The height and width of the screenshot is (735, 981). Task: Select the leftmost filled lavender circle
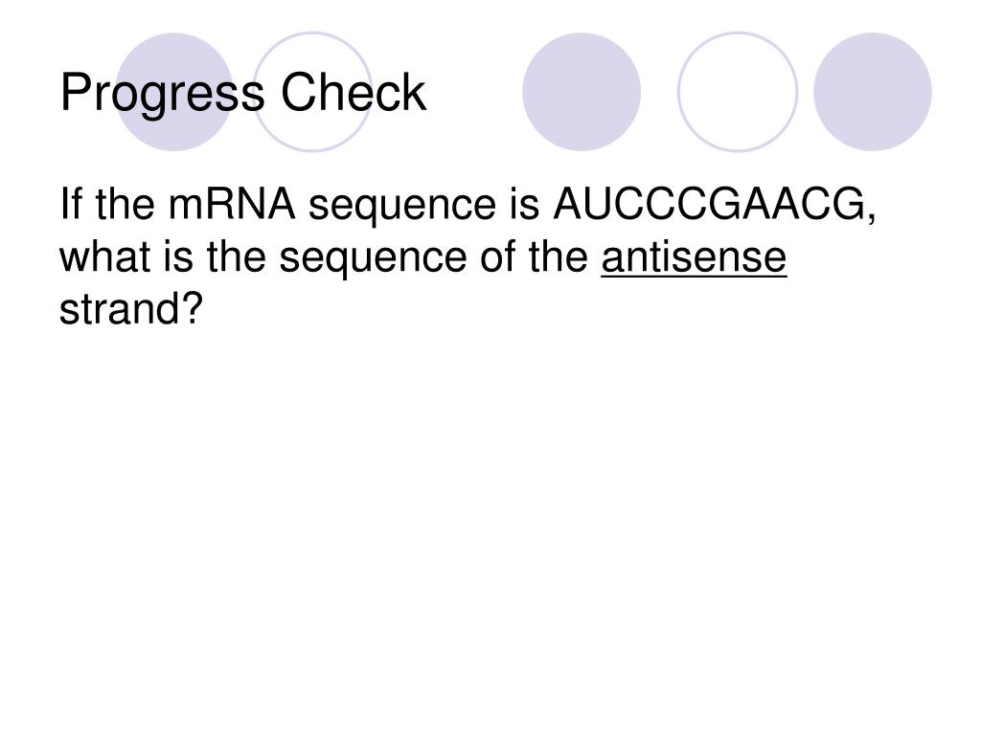click(174, 92)
